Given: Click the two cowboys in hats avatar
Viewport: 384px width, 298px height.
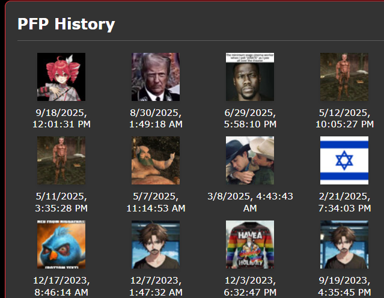Looking at the screenshot, I should tap(250, 160).
